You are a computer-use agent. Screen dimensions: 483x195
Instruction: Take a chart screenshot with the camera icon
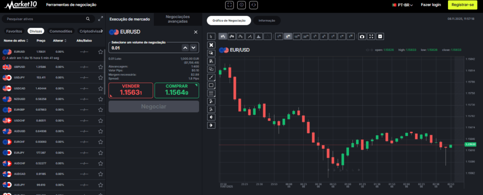pos(362,36)
